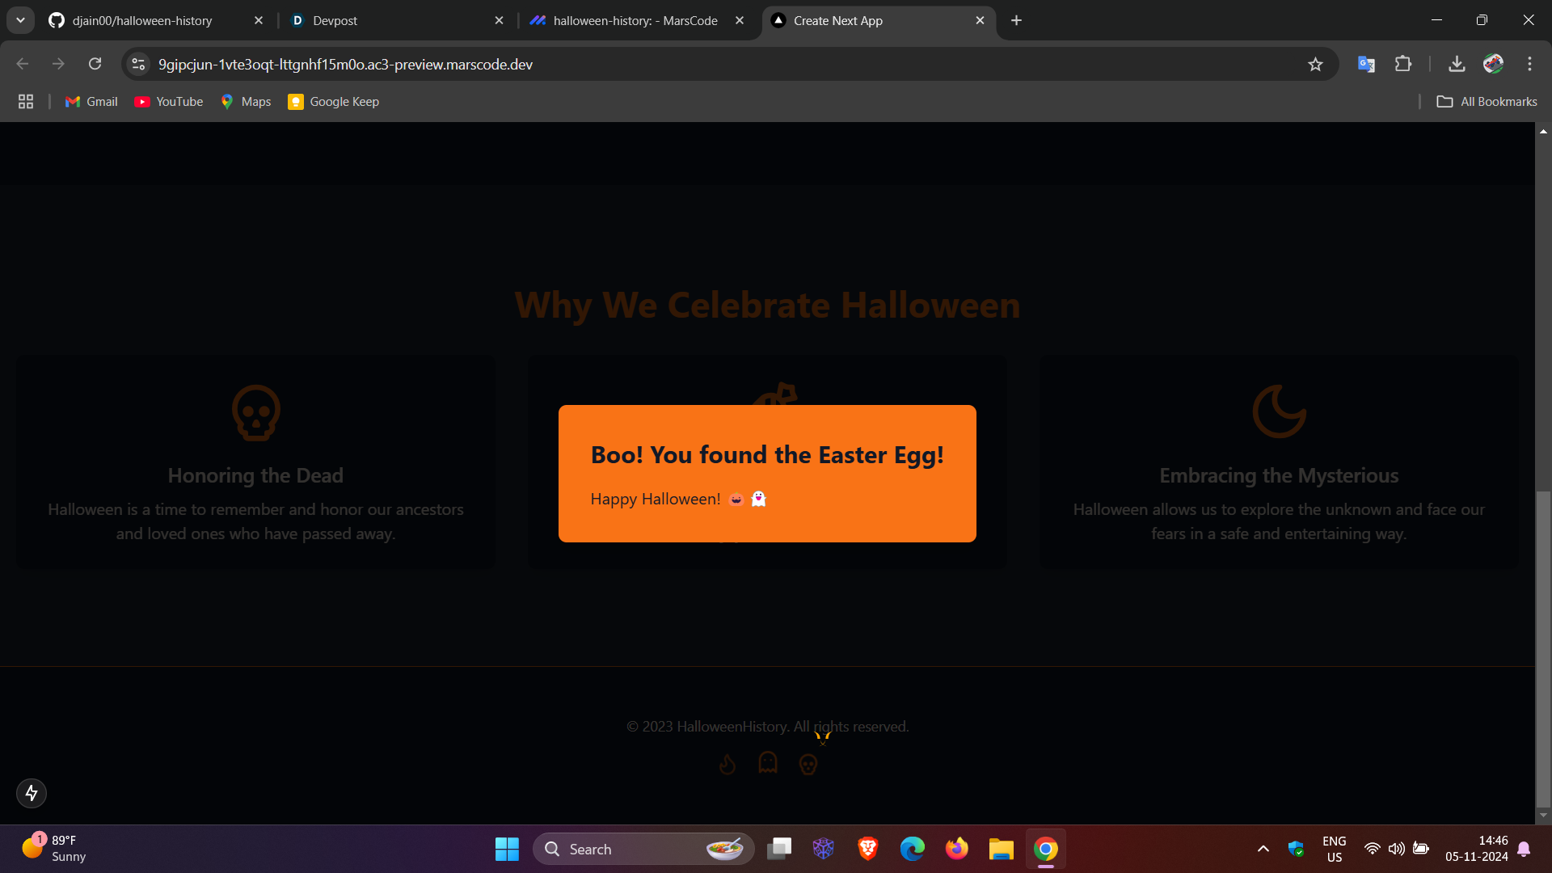Bookmark this page with star icon
This screenshot has width=1552, height=873.
point(1315,65)
